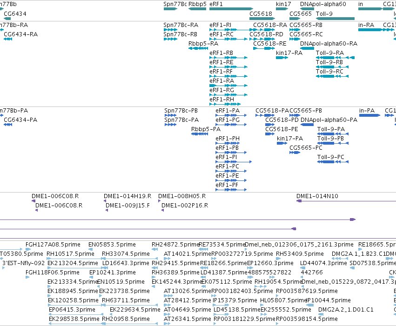
Task: Open the CG5665-RB transcript
Action: [295, 30]
